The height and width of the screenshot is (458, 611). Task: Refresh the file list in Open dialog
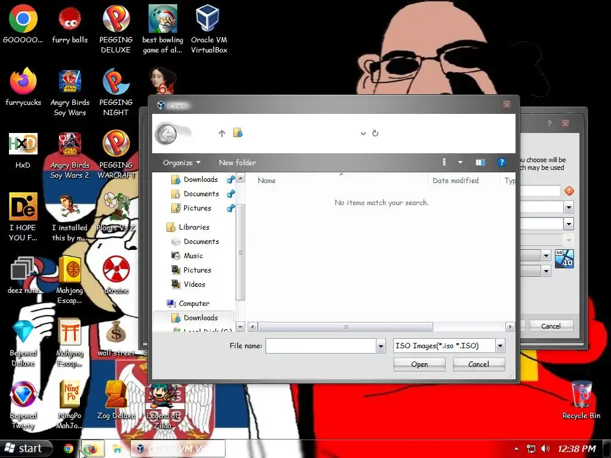[375, 133]
